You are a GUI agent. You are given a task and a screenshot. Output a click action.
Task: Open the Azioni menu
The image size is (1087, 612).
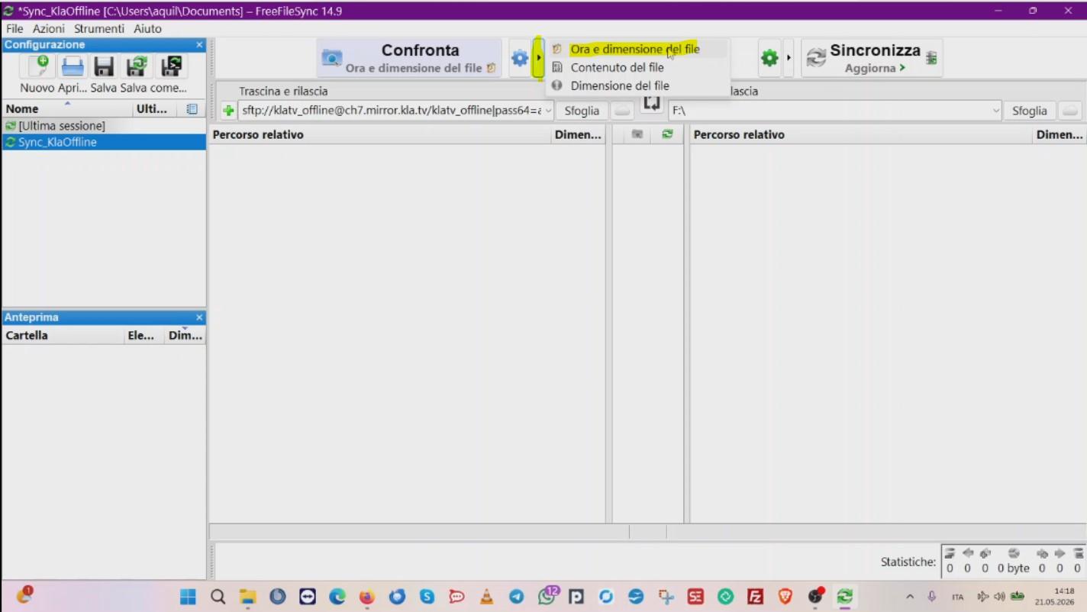(x=49, y=28)
